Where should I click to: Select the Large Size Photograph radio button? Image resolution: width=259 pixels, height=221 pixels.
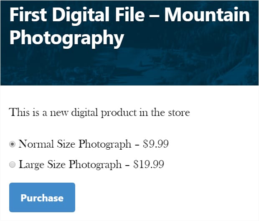coord(12,165)
